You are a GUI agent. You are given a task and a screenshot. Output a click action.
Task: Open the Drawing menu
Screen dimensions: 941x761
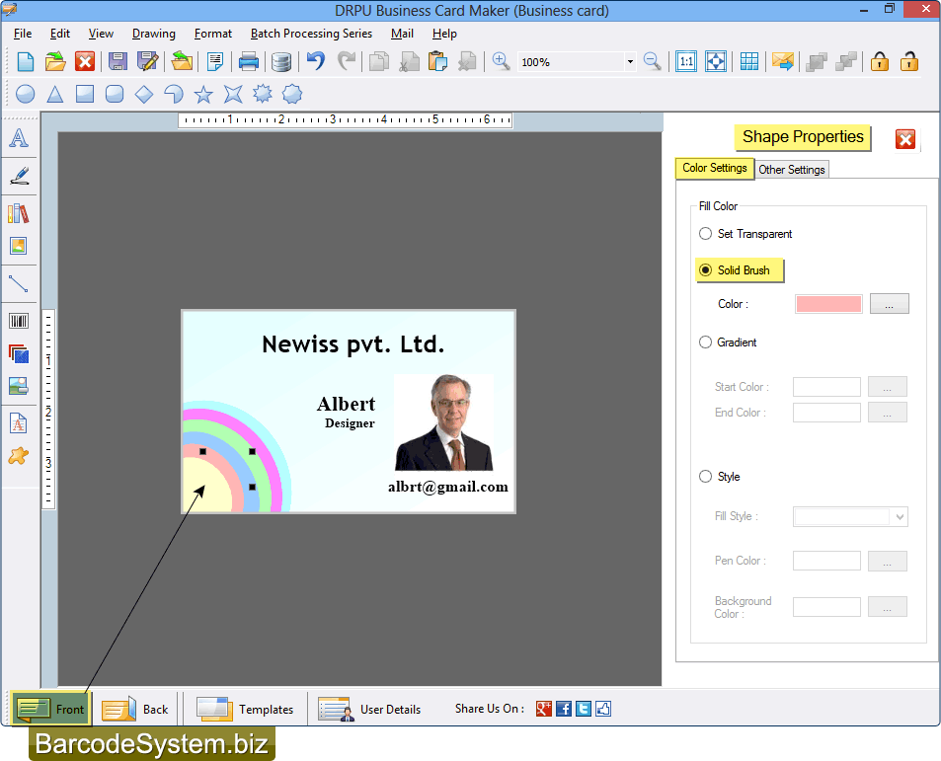coord(154,34)
